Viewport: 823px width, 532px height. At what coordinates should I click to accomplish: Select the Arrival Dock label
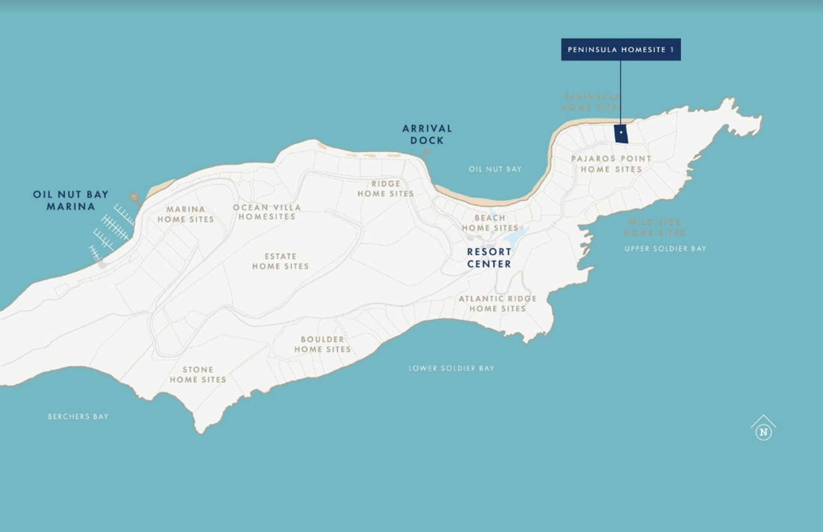click(427, 134)
